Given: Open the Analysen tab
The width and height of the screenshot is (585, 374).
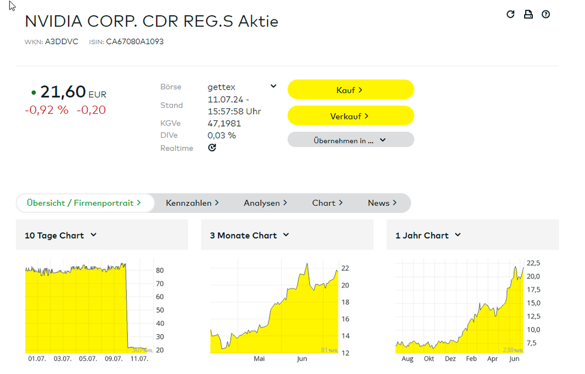Looking at the screenshot, I should click(x=265, y=203).
